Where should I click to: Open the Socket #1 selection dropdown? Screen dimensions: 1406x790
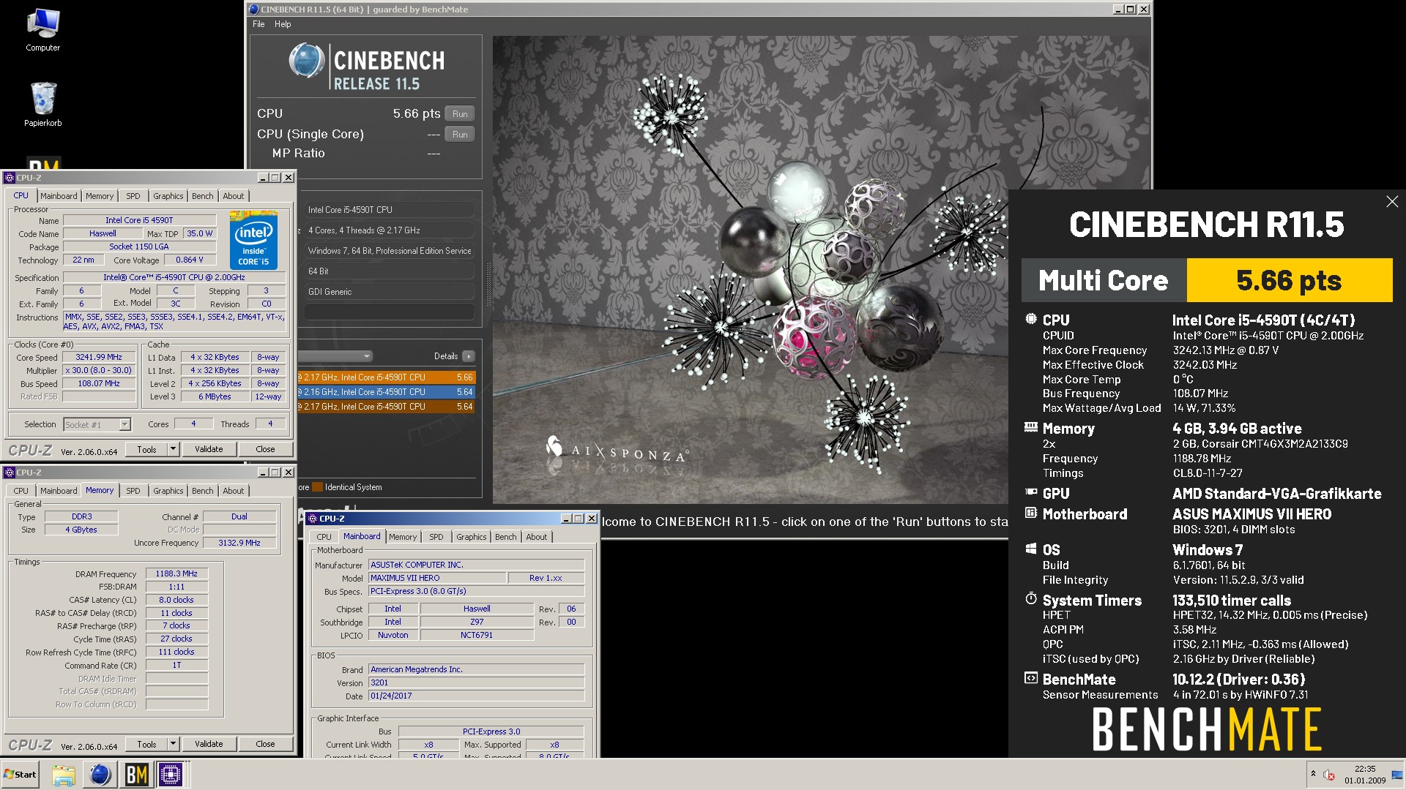pos(97,424)
